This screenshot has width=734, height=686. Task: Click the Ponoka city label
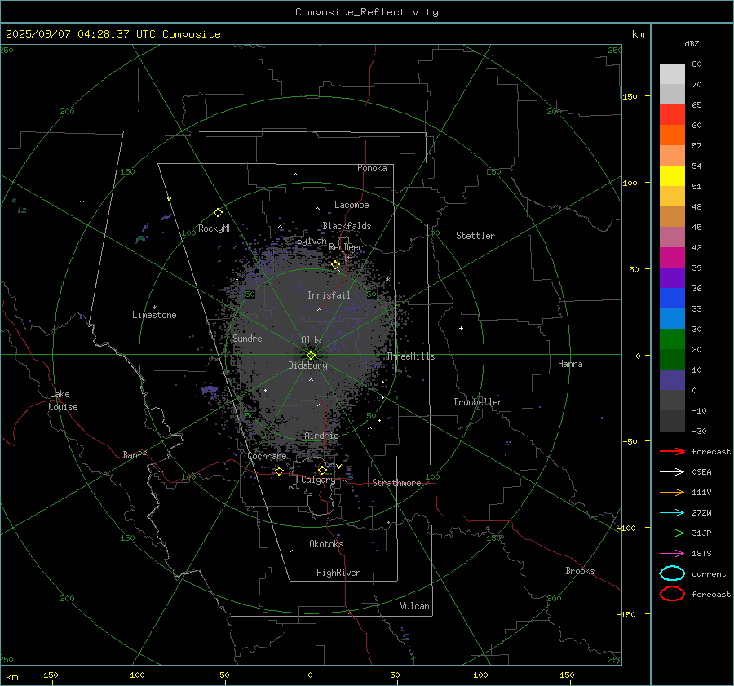(372, 168)
